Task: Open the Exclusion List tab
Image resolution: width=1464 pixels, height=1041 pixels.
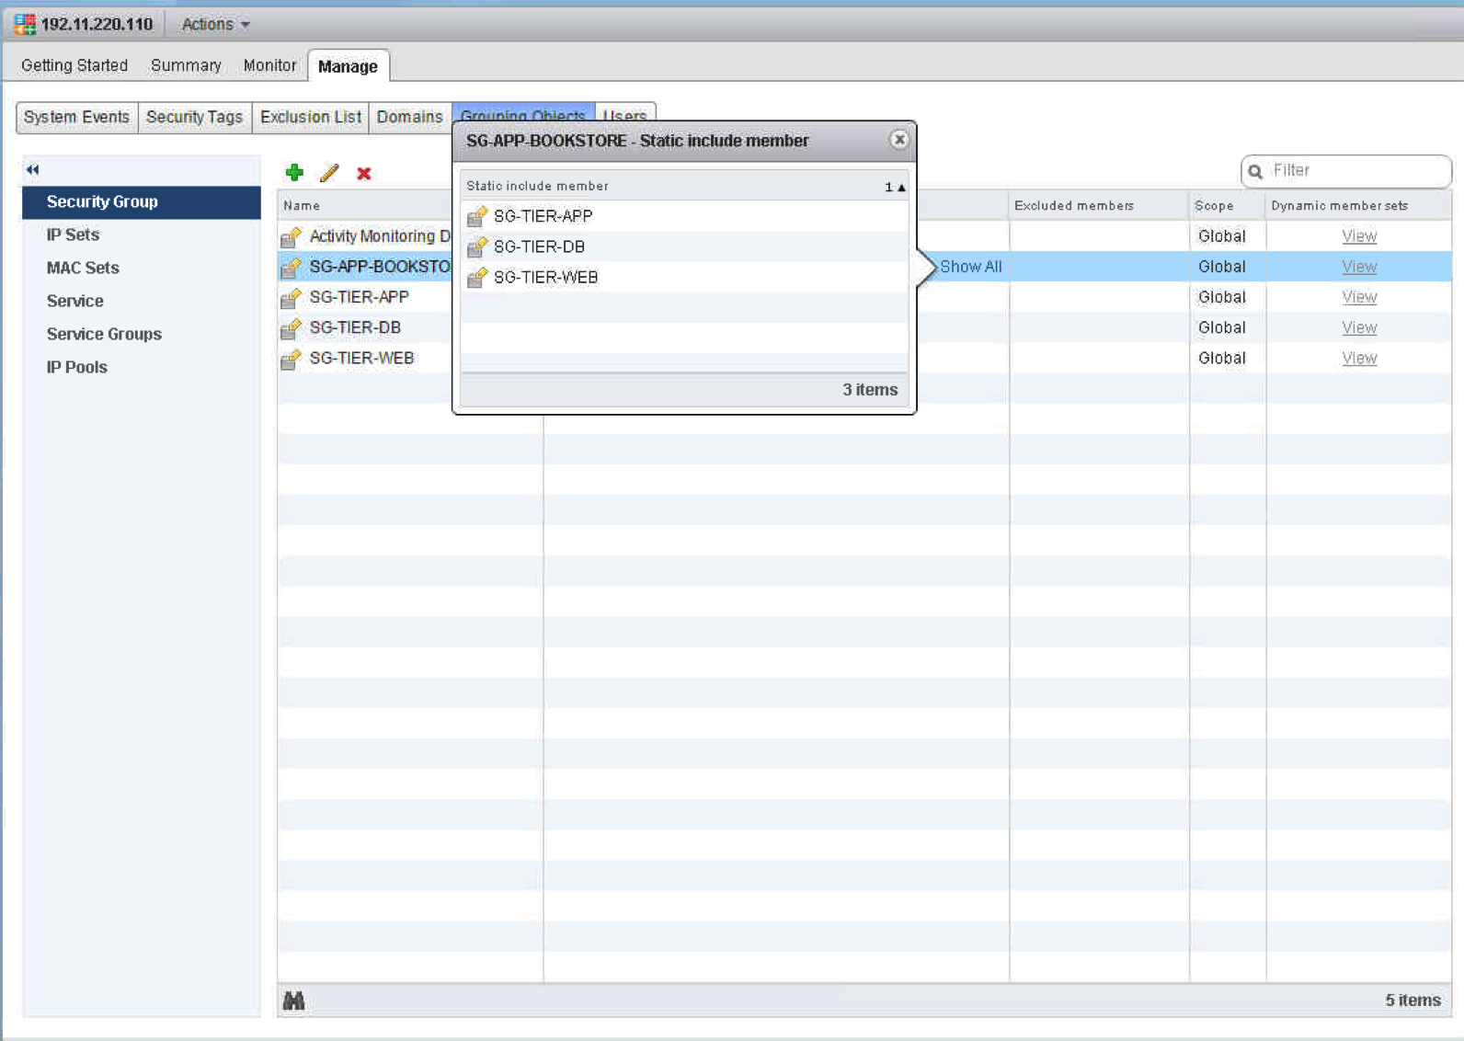Action: tap(310, 117)
